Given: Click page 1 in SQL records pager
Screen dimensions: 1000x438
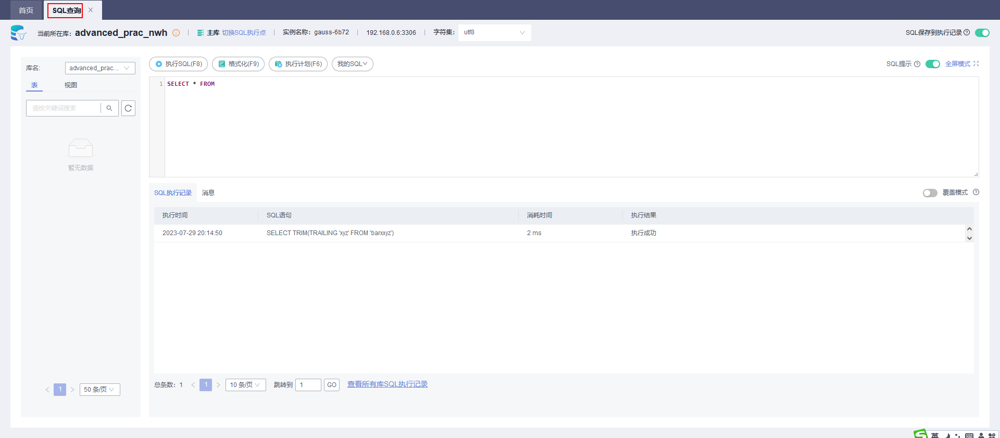Looking at the screenshot, I should pos(206,385).
